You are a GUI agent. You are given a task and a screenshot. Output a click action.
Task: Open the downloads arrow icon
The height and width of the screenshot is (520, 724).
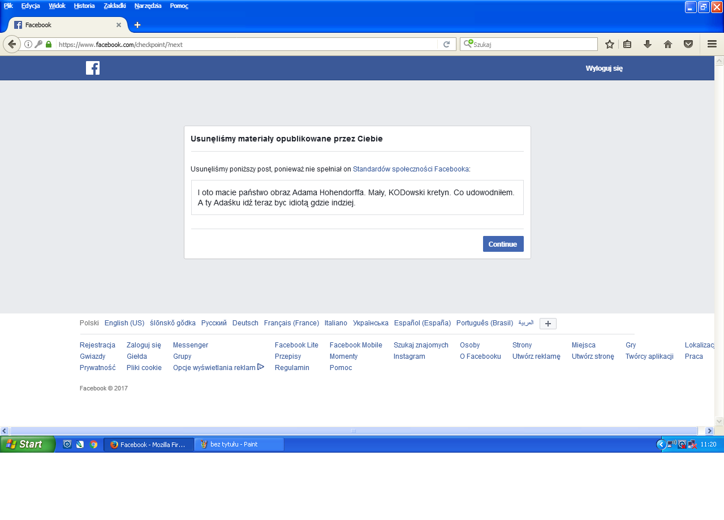click(x=648, y=44)
